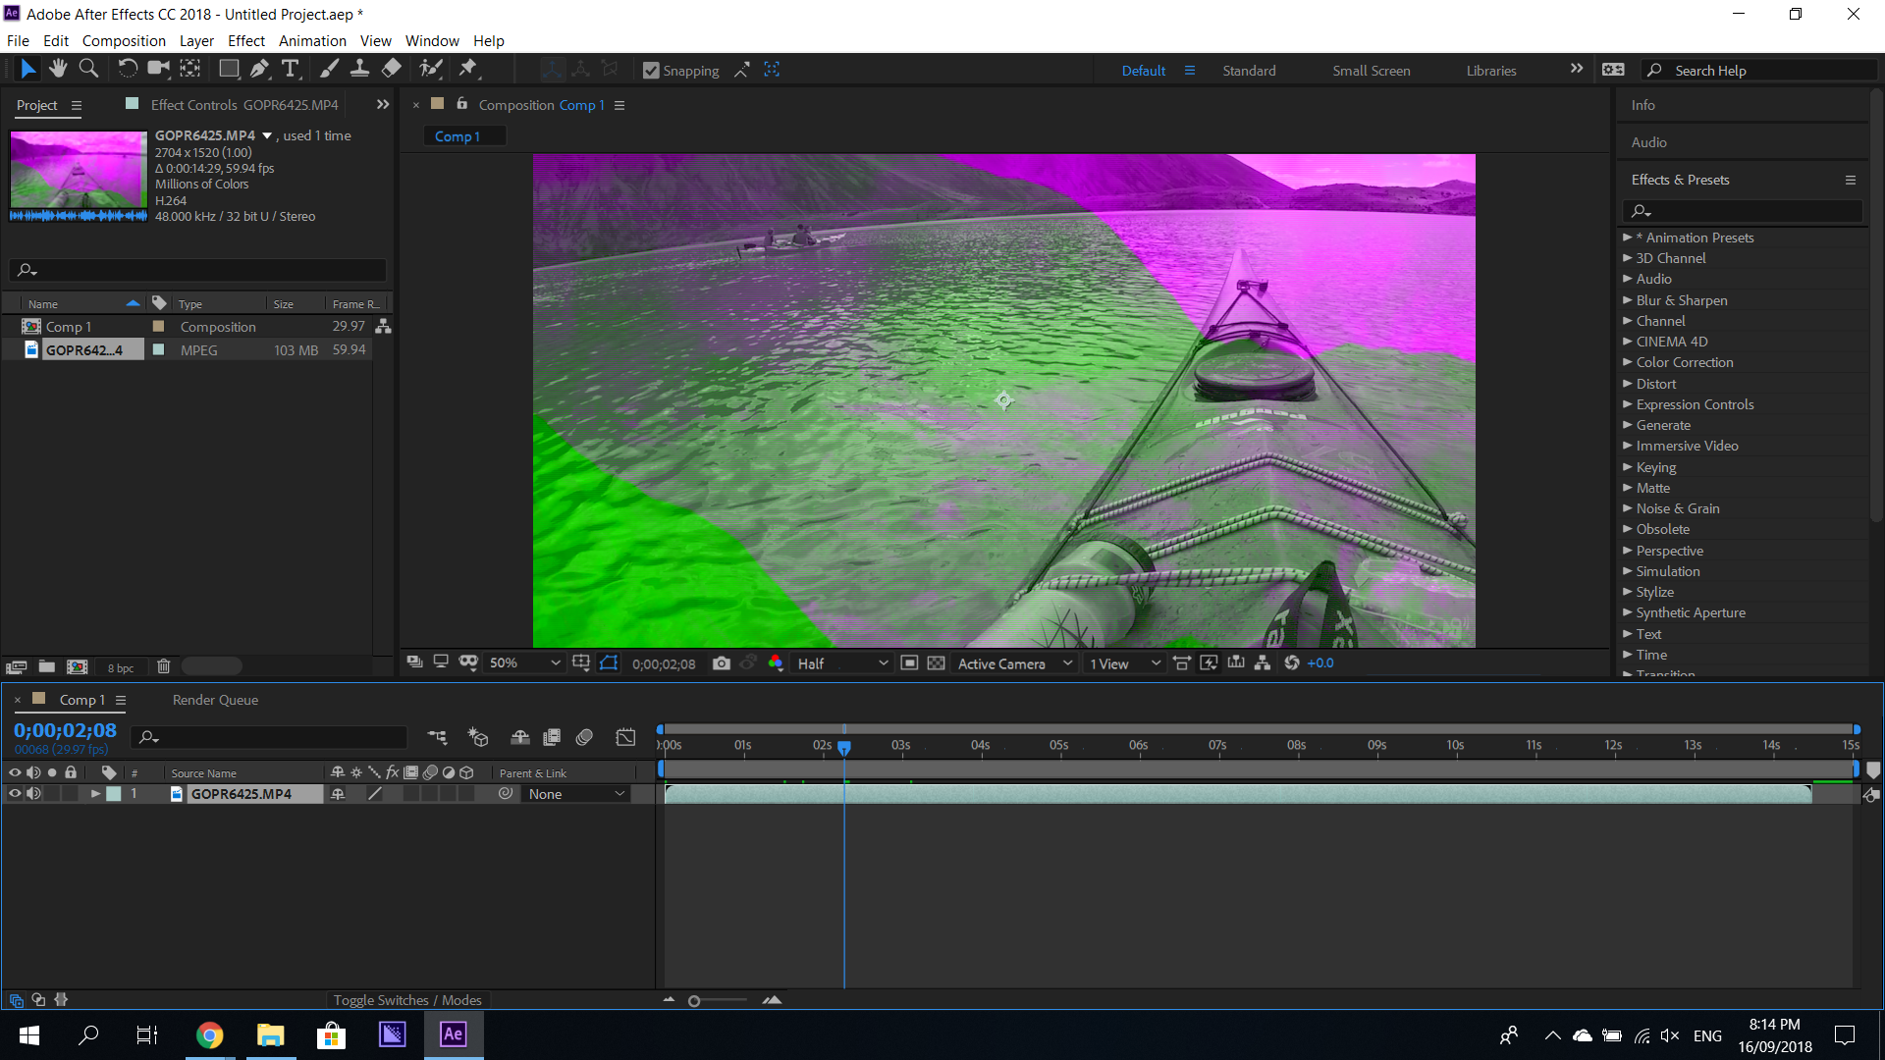Viewport: 1885px width, 1060px height.
Task: Select the Selection arrow tool
Action: [x=27, y=69]
